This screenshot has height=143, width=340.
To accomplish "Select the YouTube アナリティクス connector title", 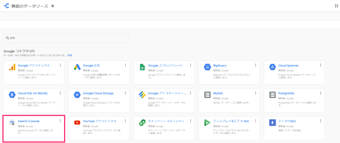I will click(100, 121).
